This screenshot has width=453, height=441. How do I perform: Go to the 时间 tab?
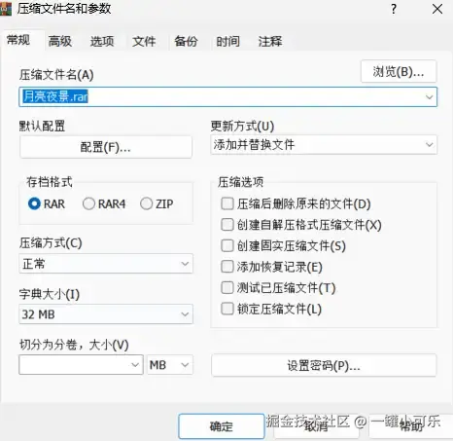227,41
